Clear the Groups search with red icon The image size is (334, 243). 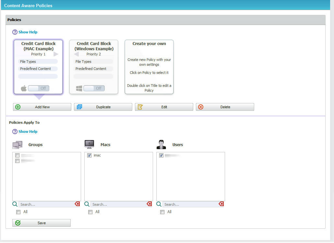coord(77,204)
